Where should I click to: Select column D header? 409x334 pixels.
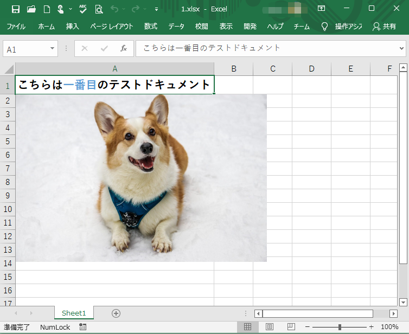[x=312, y=69]
